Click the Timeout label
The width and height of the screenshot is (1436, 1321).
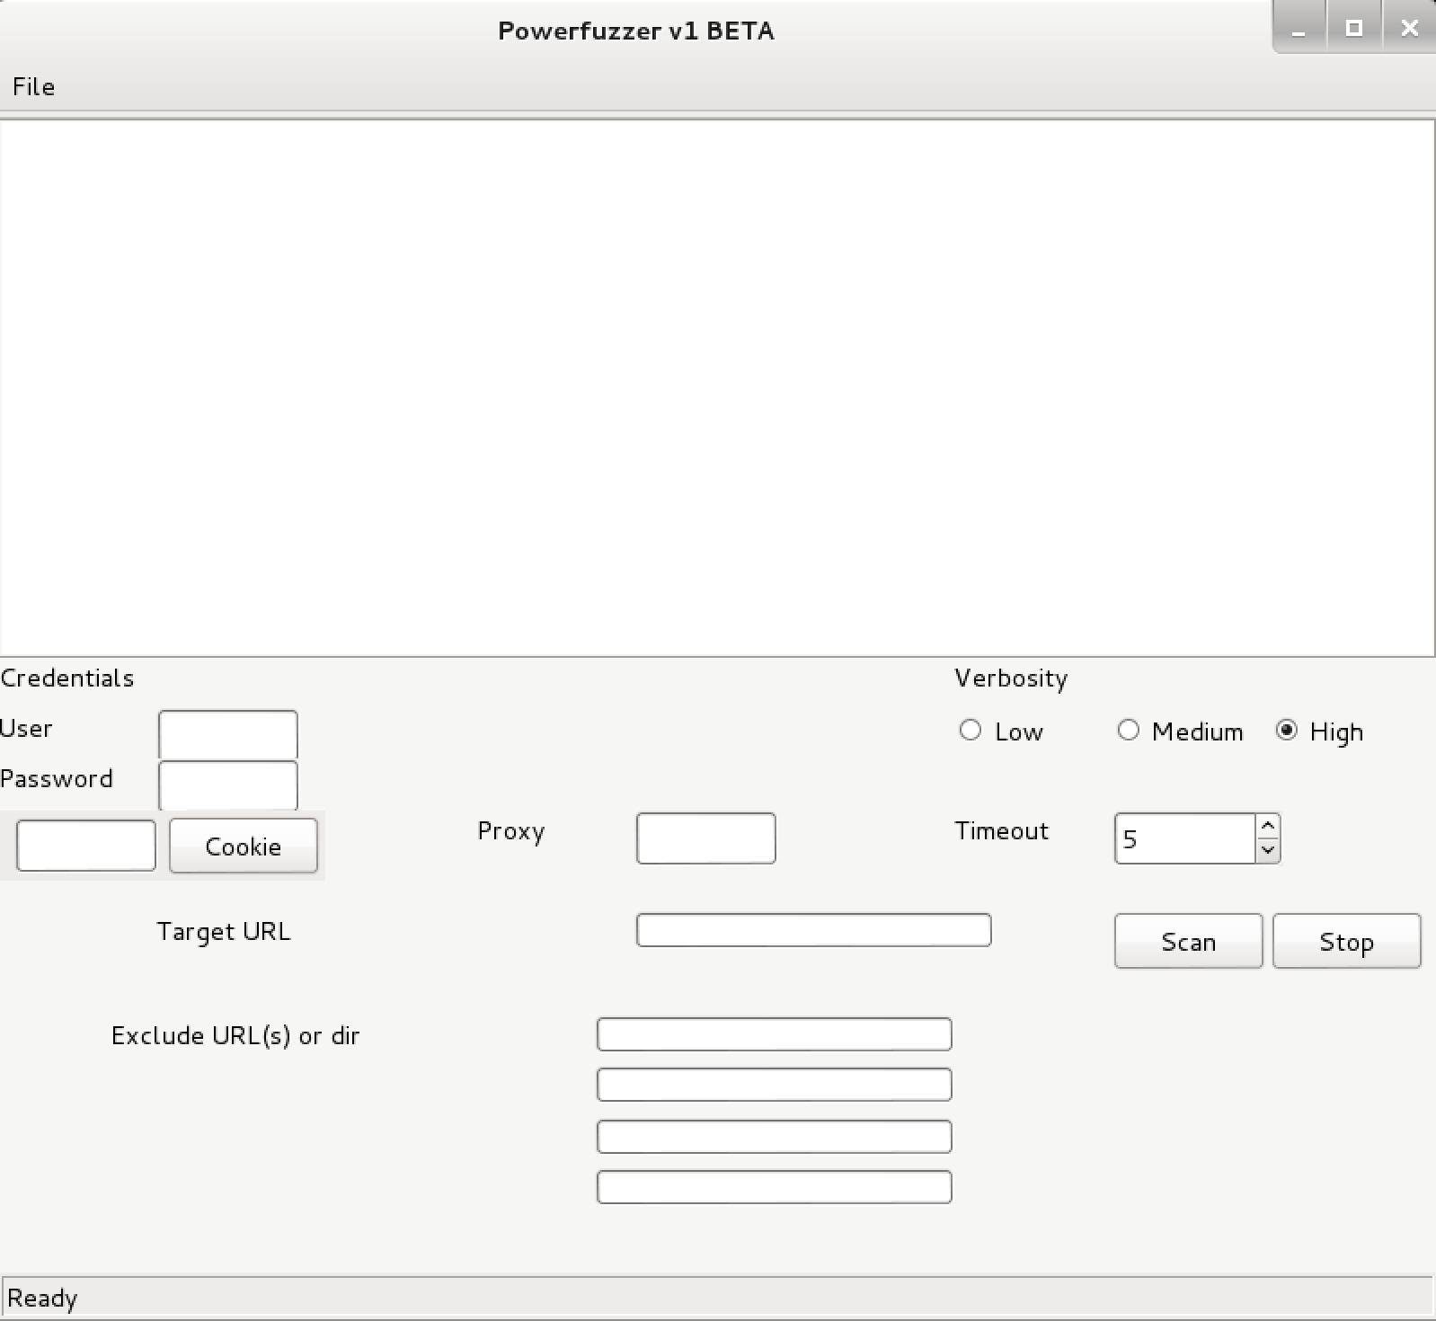pyautogui.click(x=1001, y=831)
